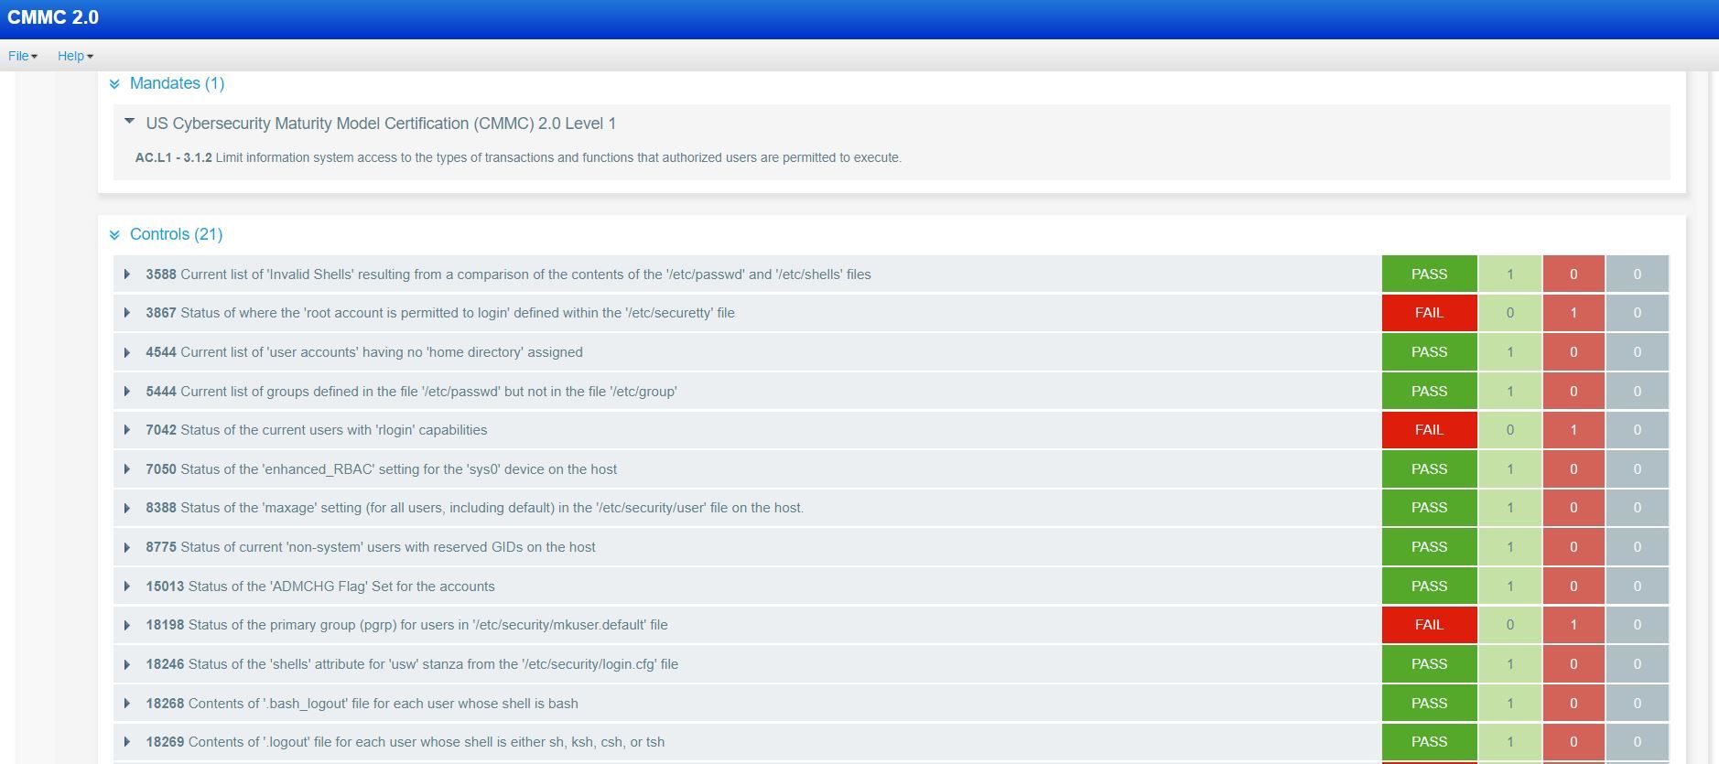
Task: Click red failed count for control 3867
Action: click(1573, 313)
